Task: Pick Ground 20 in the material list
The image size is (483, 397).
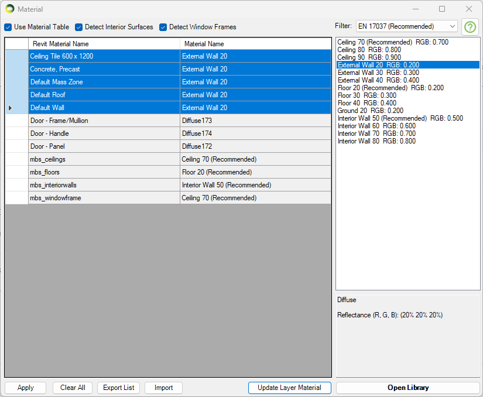Action: (371, 111)
